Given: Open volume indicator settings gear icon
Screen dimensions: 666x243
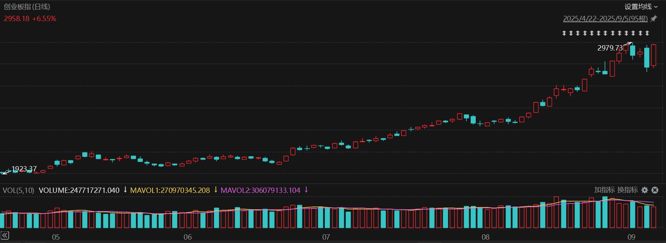Looking at the screenshot, I should pyautogui.click(x=645, y=190).
